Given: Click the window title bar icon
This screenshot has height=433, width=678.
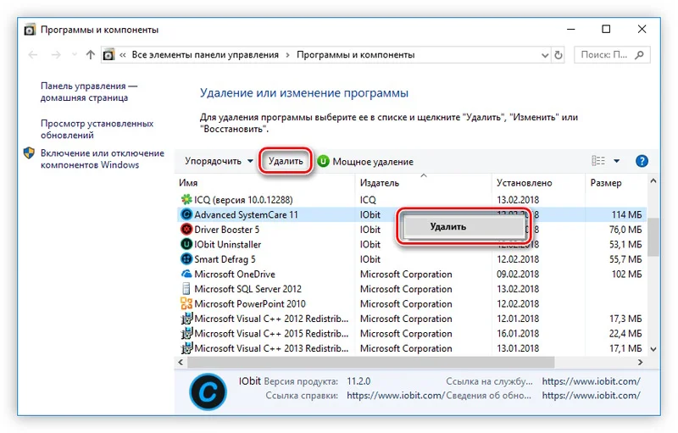Looking at the screenshot, I should [x=30, y=30].
